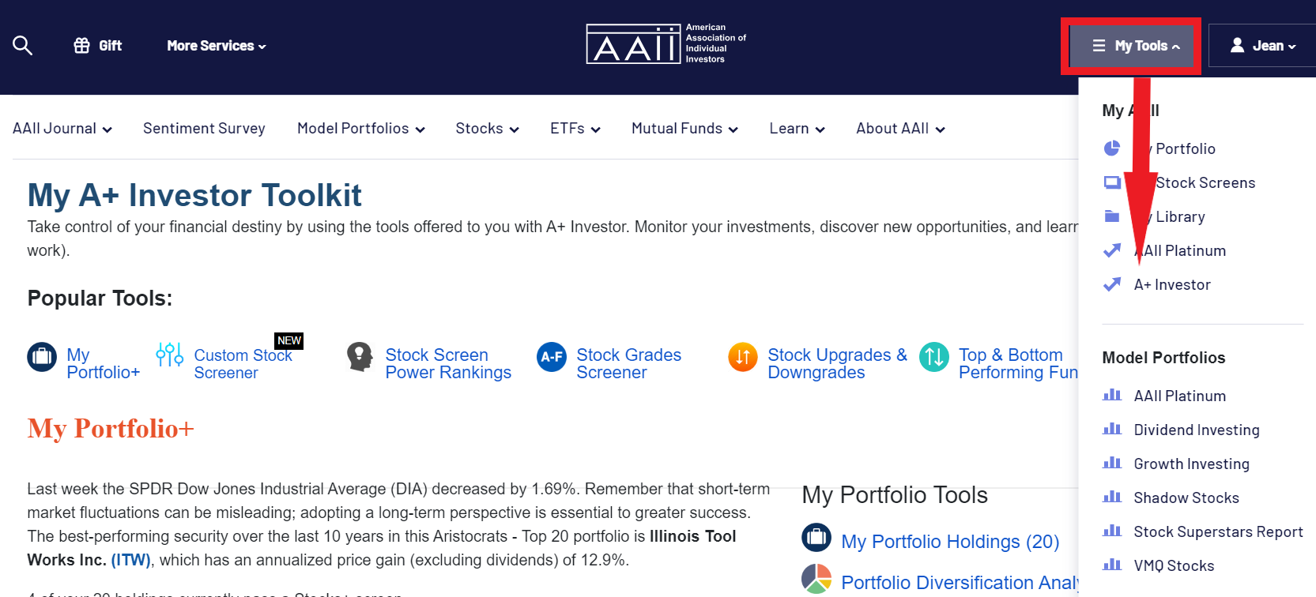This screenshot has height=597, width=1316.
Task: Select Shadow Stocks under Model Portfolios
Action: [x=1186, y=497]
